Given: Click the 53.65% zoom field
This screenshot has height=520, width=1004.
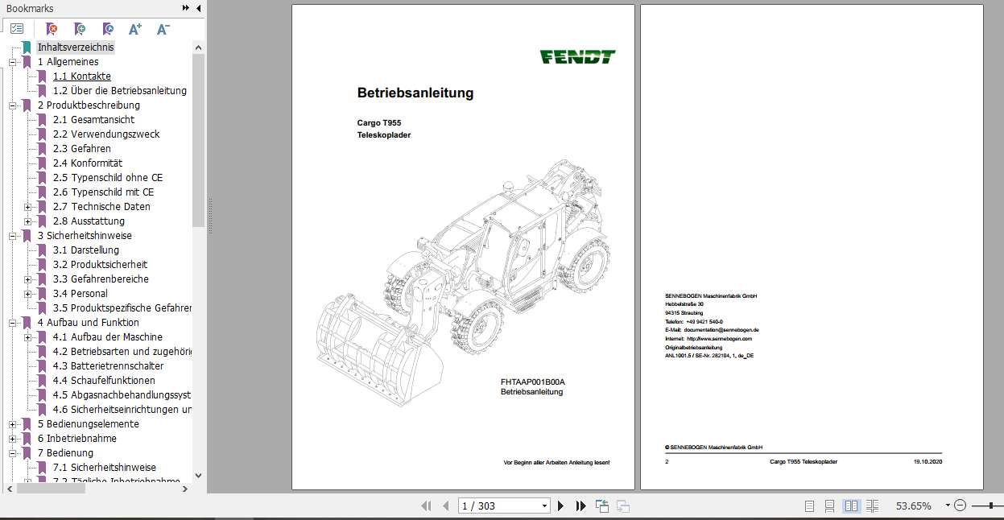Looking at the screenshot, I should tap(914, 506).
